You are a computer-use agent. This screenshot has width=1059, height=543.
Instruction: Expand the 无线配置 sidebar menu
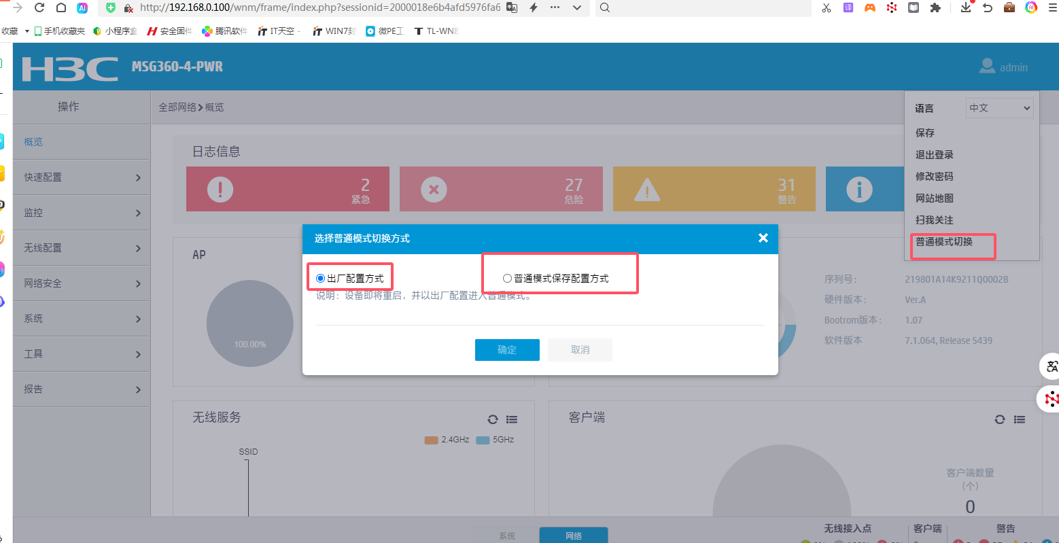pos(82,248)
